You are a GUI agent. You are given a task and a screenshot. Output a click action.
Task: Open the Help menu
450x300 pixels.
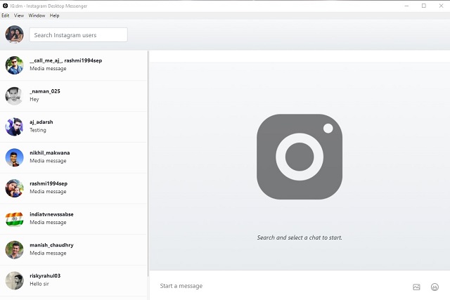(x=54, y=15)
